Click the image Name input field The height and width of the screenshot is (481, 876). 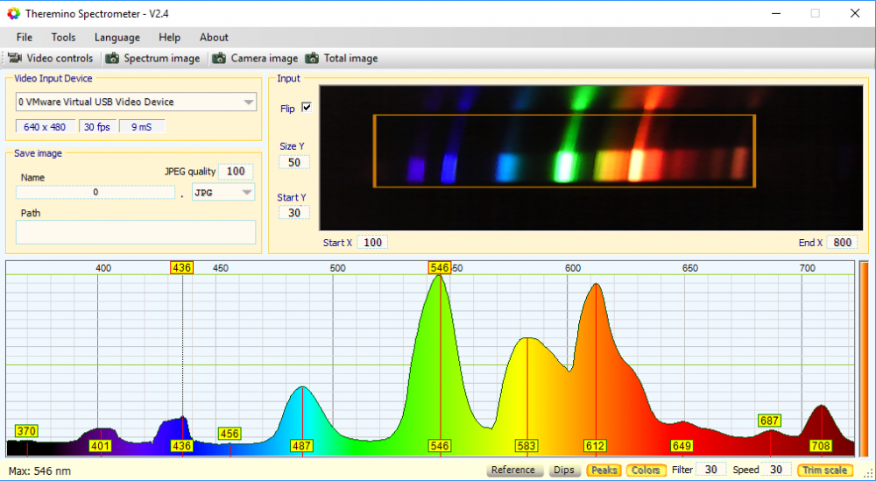(95, 192)
